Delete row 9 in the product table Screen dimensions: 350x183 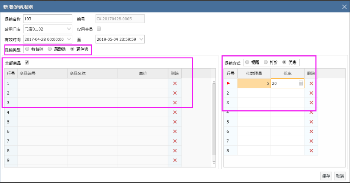(x=175, y=160)
